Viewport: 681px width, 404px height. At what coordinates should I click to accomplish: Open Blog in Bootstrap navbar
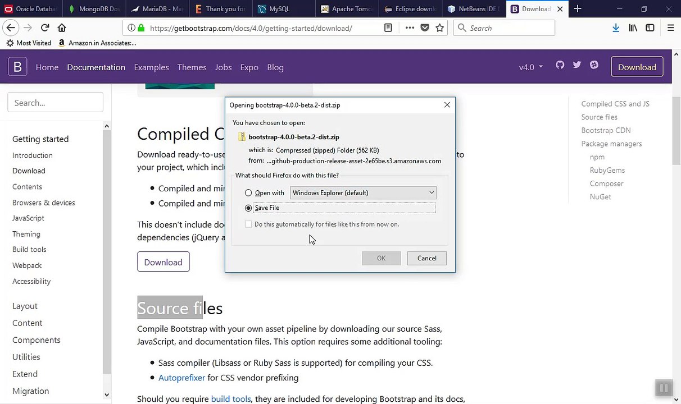click(x=275, y=67)
